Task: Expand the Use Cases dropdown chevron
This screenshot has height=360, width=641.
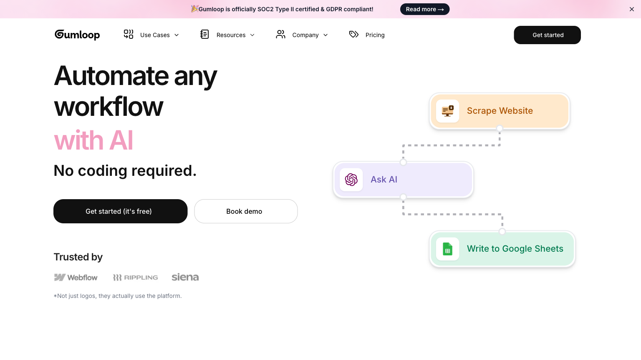Action: coord(177,35)
